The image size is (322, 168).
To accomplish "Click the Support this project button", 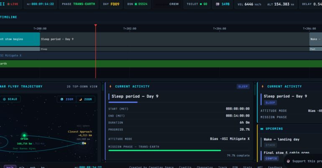I will click(304, 161).
